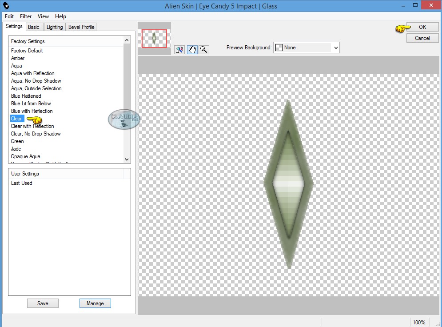The height and width of the screenshot is (327, 442).
Task: Open the View menu
Action: (43, 16)
